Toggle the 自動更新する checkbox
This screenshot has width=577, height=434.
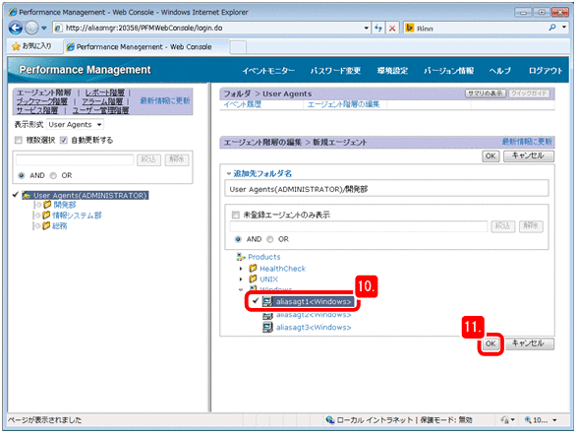click(x=64, y=140)
